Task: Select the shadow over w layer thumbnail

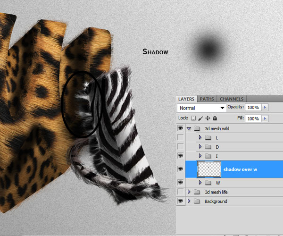Action: [209, 169]
